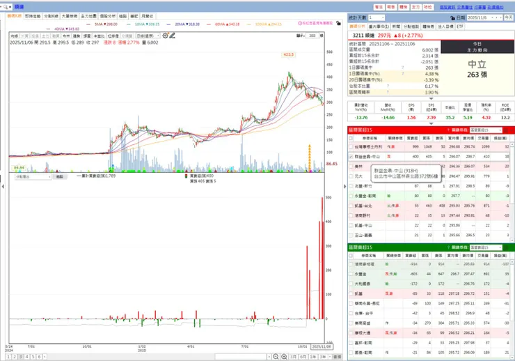This screenshot has width=515, height=361.
Task: Open dropdown in green 區間賣超15 header
Action: click(x=500, y=247)
